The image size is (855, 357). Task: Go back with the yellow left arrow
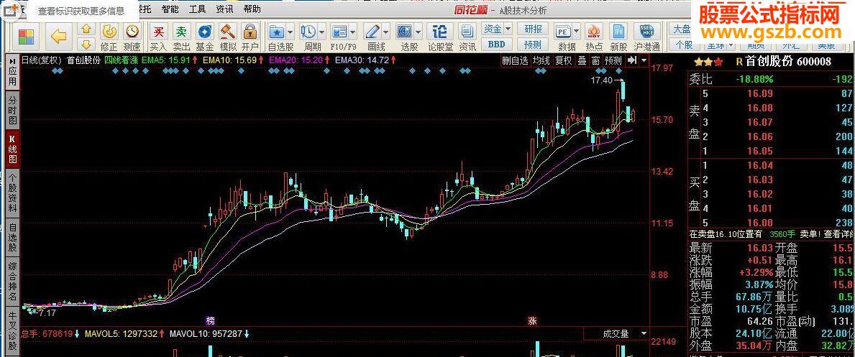click(58, 37)
